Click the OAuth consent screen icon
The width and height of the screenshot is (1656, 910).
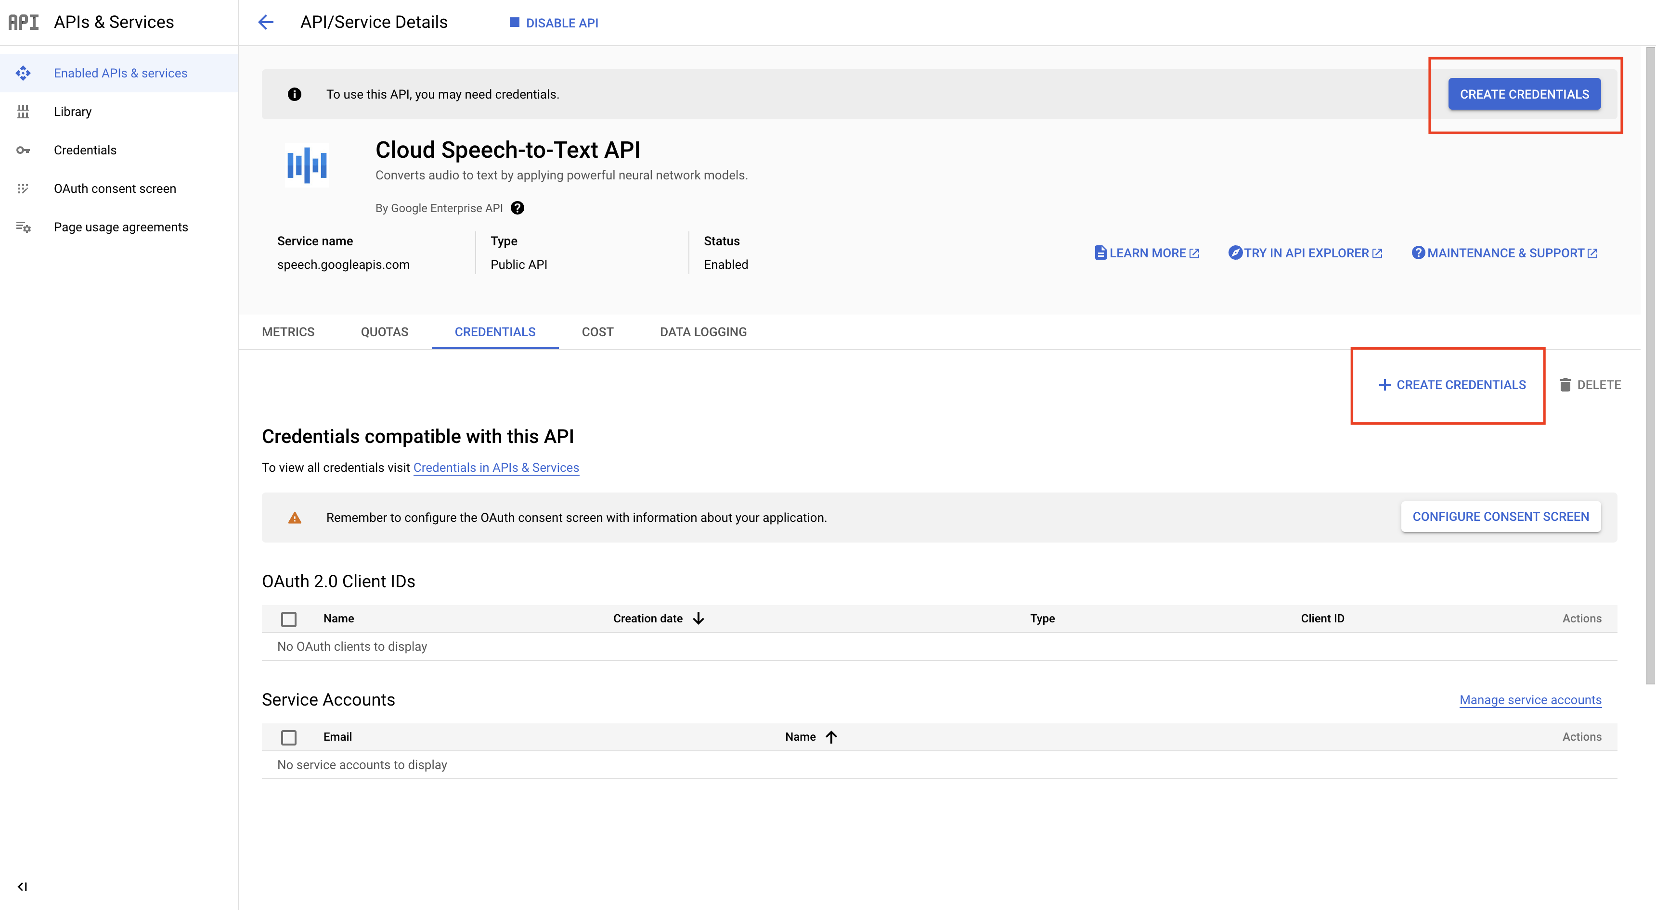coord(23,188)
